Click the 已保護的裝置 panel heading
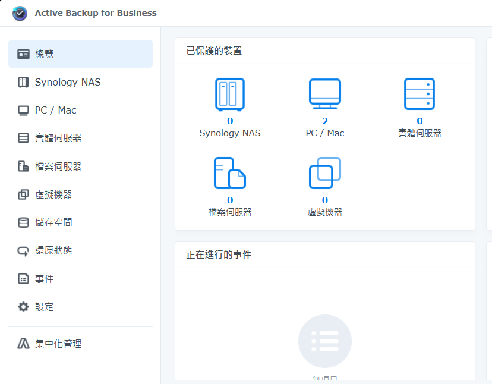 pyautogui.click(x=214, y=51)
